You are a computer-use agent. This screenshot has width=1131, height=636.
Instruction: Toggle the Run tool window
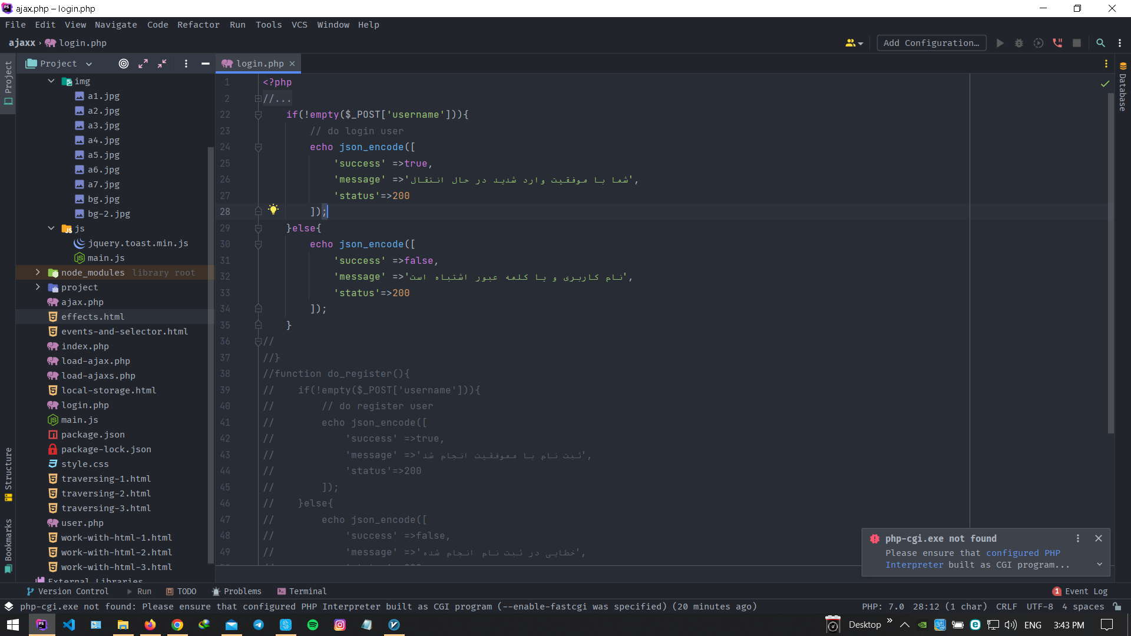[139, 591]
